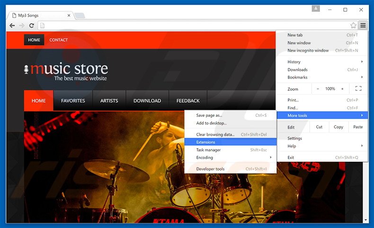The width and height of the screenshot is (374, 228).
Task: Click the microphone logo by music store
Action: (26, 70)
